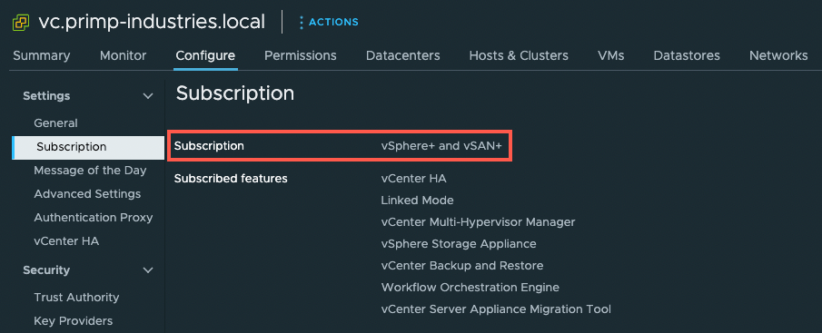The image size is (822, 333).
Task: Open the Datastores tab
Action: pos(687,55)
